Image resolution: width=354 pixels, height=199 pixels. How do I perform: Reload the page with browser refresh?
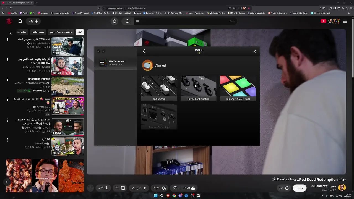(x=11, y=8)
